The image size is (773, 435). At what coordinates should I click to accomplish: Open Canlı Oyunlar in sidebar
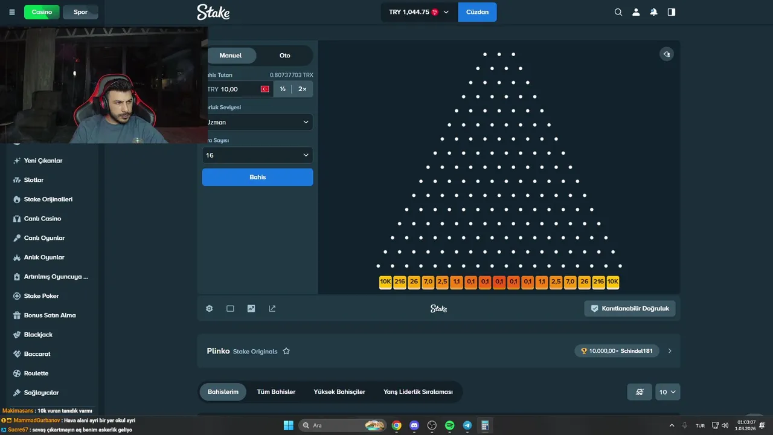(x=44, y=238)
